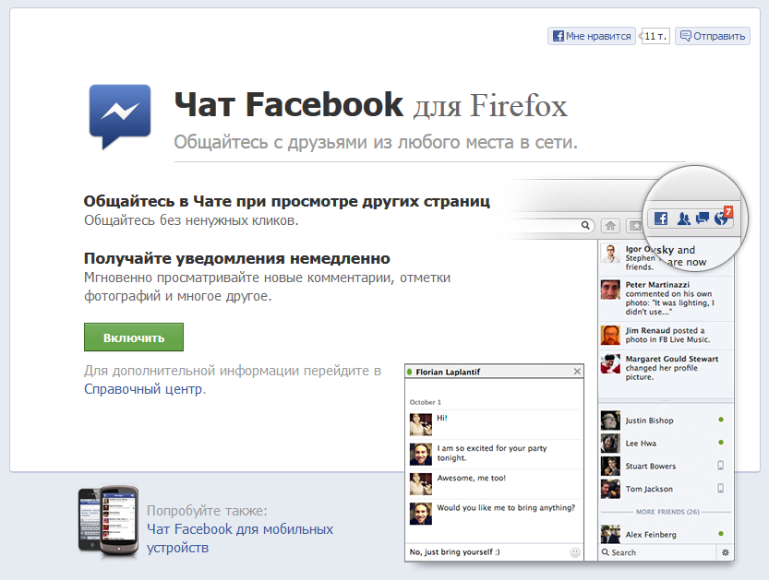This screenshot has width=769, height=580.
Task: Select Alex Feinberg in friends list
Action: point(666,534)
